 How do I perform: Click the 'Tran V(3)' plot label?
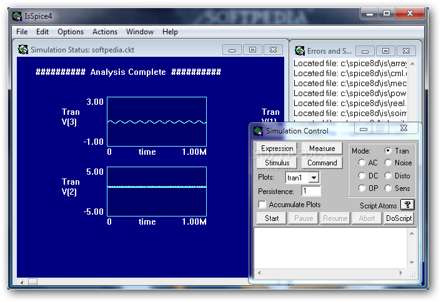tap(71, 117)
